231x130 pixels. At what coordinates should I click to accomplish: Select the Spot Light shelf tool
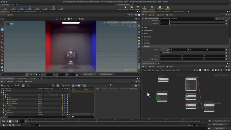pos(131,8)
